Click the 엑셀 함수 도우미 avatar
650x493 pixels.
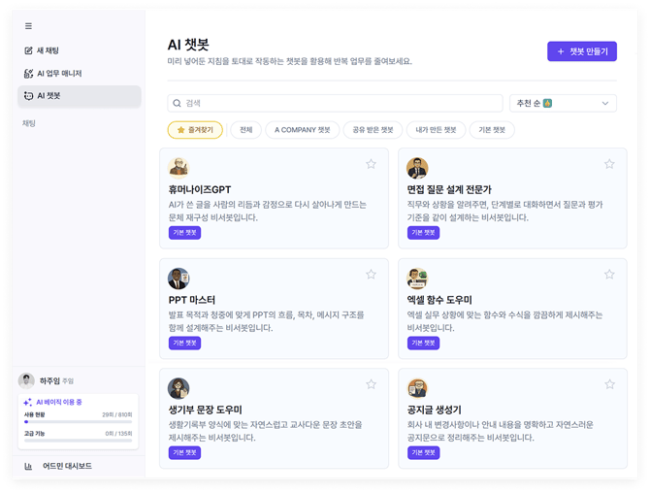click(x=417, y=279)
